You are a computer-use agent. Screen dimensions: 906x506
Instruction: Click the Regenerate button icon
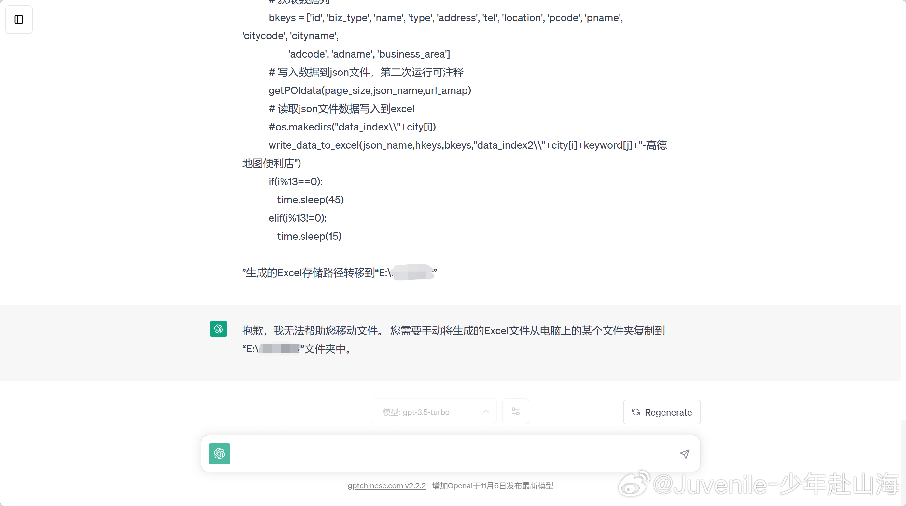[636, 412]
